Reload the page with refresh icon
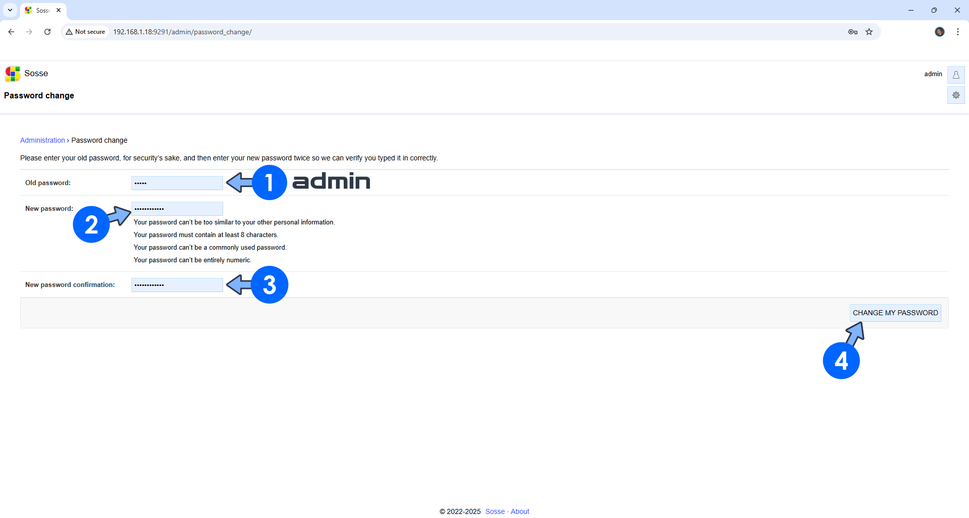Viewport: 969px width, 518px height. (x=47, y=32)
